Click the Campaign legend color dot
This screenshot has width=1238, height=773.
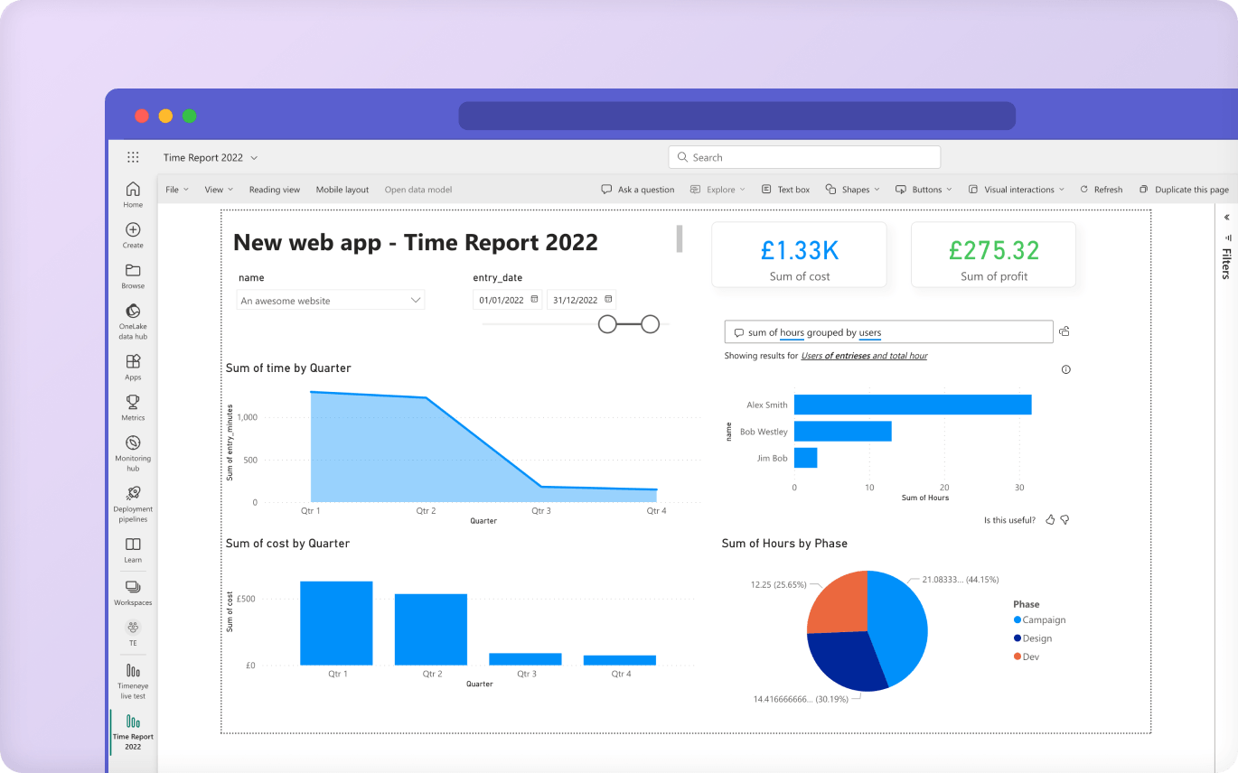1018,620
